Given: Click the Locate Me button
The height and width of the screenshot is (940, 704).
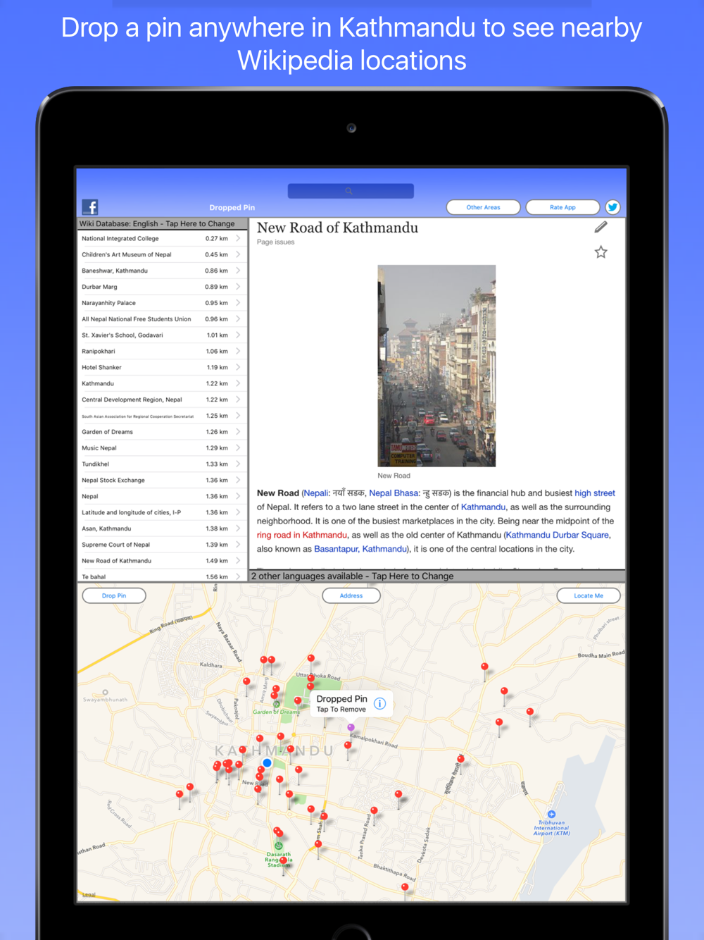Looking at the screenshot, I should click(589, 595).
